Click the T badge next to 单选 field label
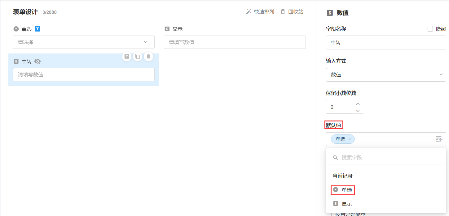449x216 pixels. point(37,29)
